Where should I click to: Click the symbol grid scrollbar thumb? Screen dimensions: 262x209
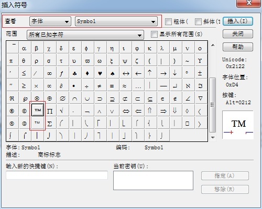point(213,105)
